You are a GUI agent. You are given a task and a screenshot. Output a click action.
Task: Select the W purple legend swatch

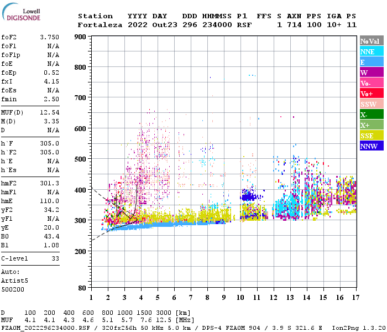[x=372, y=72]
